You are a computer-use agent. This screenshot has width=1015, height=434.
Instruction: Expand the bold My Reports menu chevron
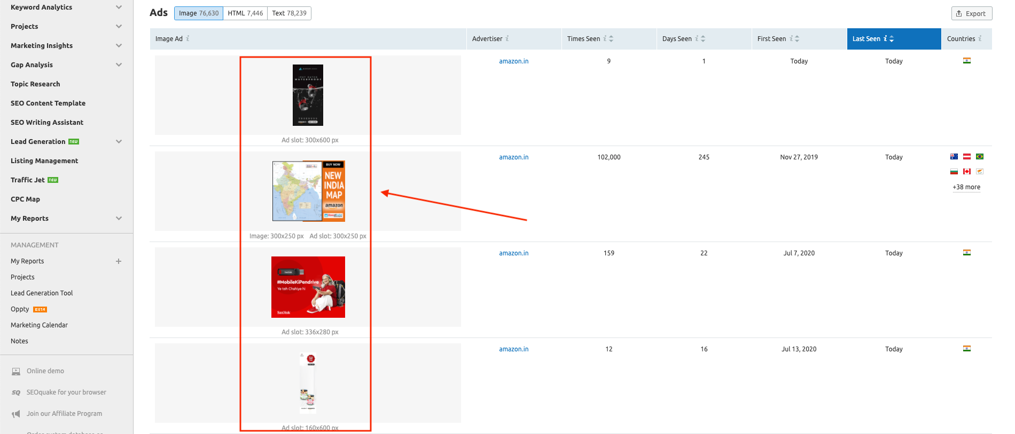click(x=119, y=218)
